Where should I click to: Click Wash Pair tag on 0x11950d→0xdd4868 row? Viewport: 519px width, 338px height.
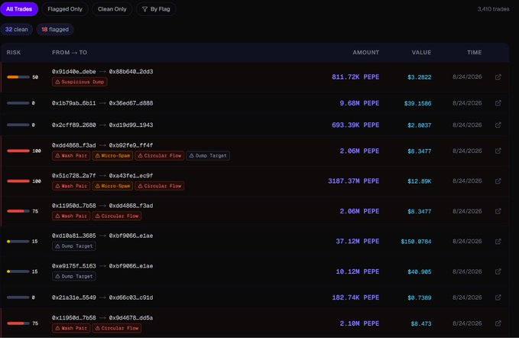click(x=71, y=216)
